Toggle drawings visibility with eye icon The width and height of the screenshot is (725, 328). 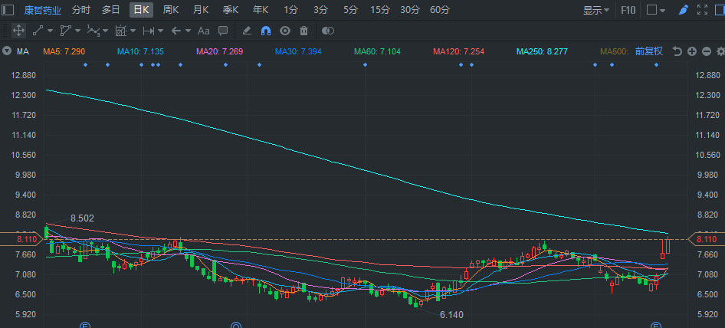[x=285, y=31]
